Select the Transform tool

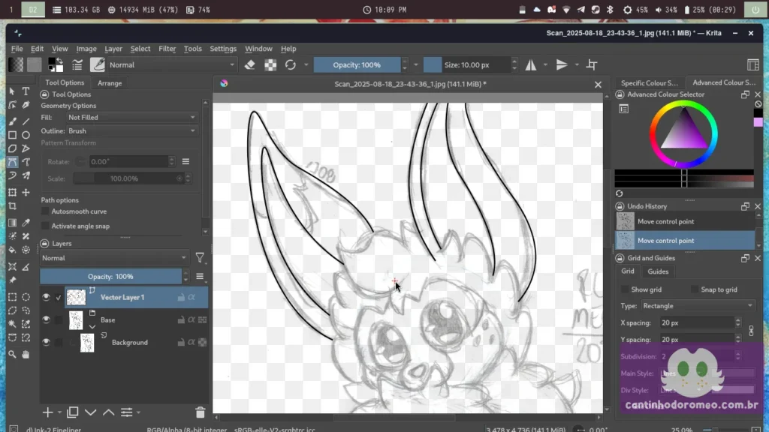tap(12, 193)
